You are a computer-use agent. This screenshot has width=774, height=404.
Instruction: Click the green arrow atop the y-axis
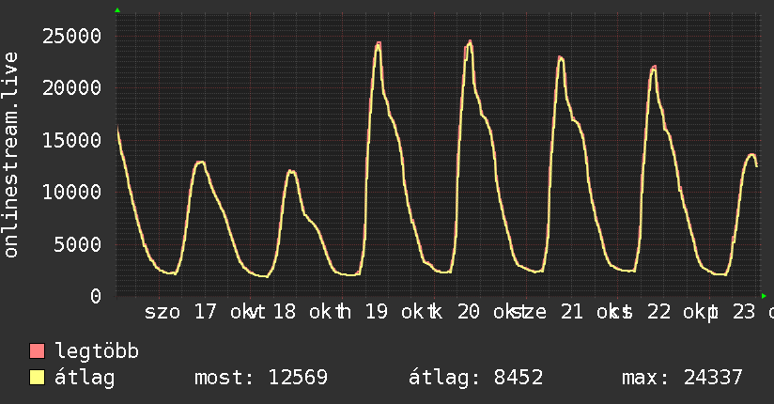pyautogui.click(x=117, y=10)
